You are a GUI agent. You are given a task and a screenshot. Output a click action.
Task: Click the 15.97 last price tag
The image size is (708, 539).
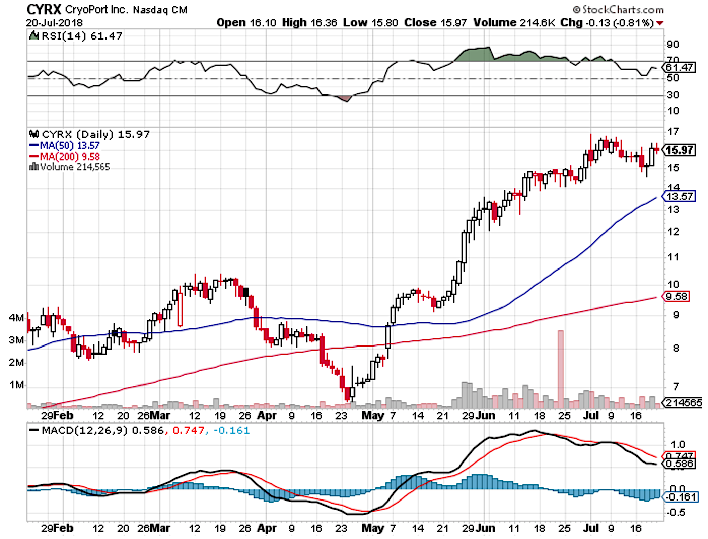(x=679, y=150)
